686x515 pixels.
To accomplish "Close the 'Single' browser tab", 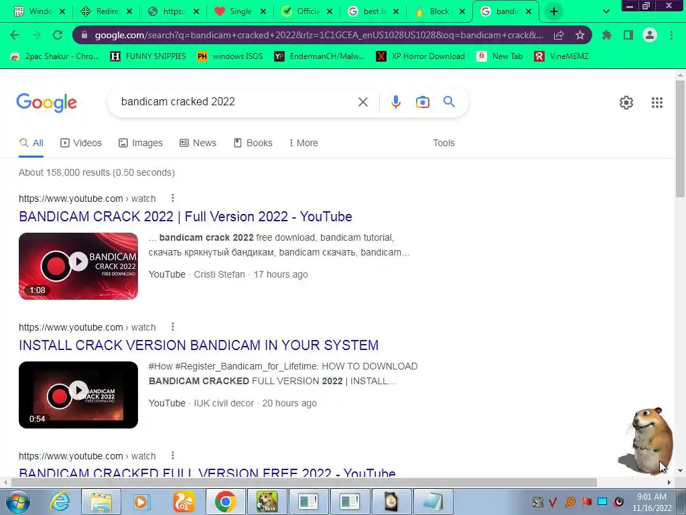I will [263, 12].
